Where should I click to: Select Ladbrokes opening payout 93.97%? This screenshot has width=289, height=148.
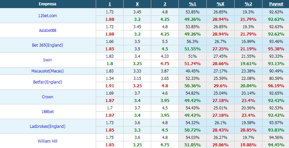276,122
